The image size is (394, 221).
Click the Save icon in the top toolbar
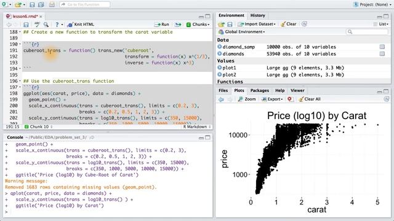(32, 4)
